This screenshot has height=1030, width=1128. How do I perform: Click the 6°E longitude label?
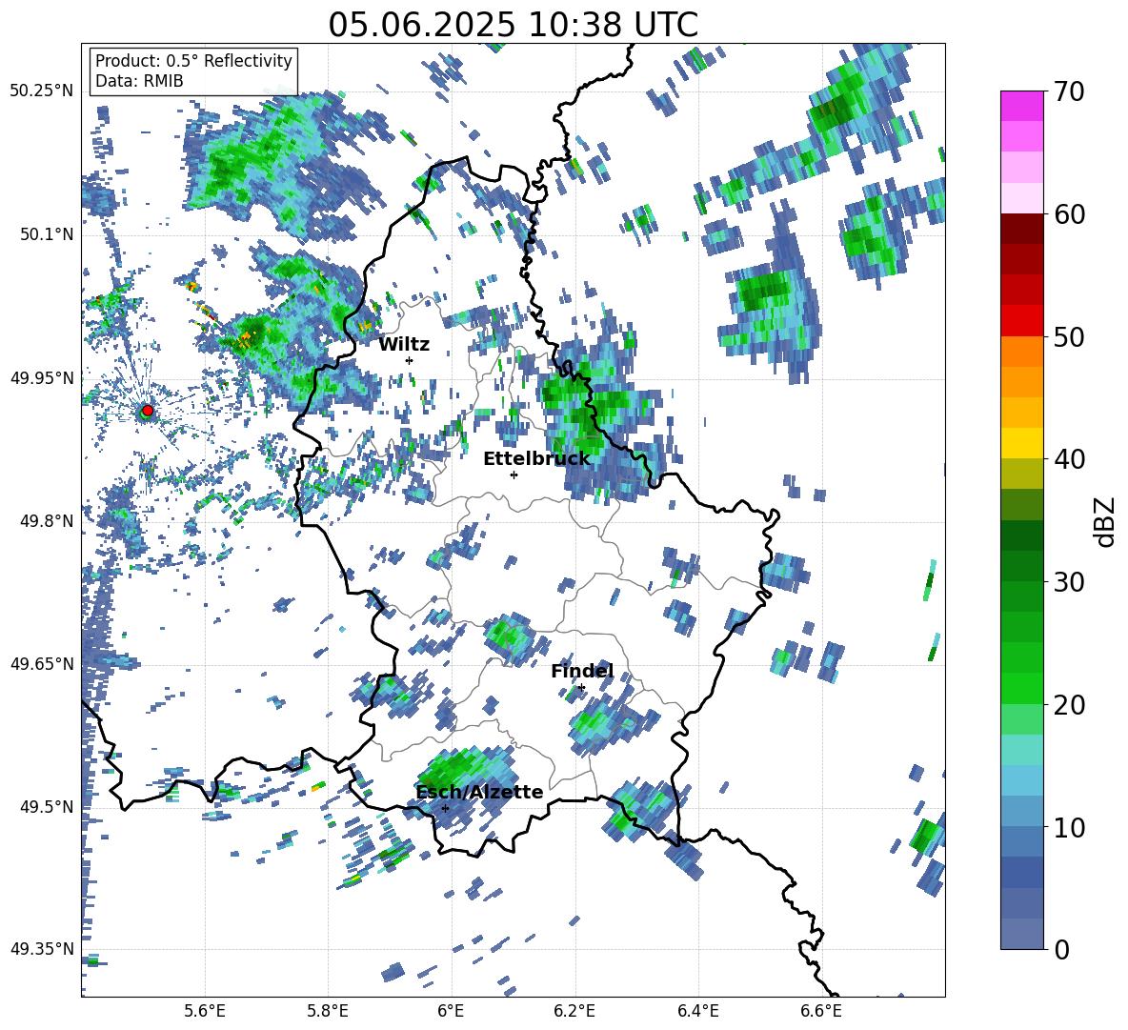tap(451, 1011)
